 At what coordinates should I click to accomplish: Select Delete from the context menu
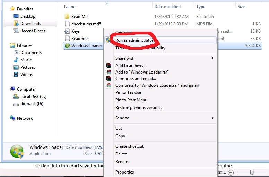[160, 154]
